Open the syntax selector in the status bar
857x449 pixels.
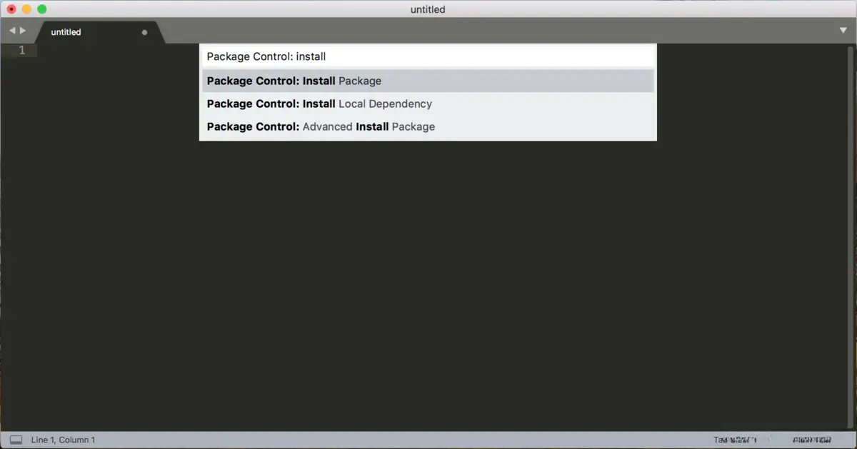point(812,440)
